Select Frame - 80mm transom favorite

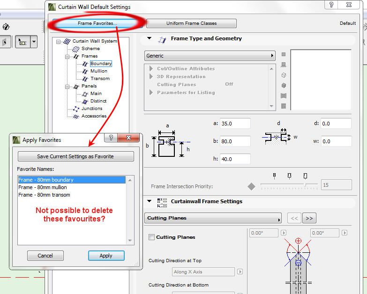(x=72, y=195)
